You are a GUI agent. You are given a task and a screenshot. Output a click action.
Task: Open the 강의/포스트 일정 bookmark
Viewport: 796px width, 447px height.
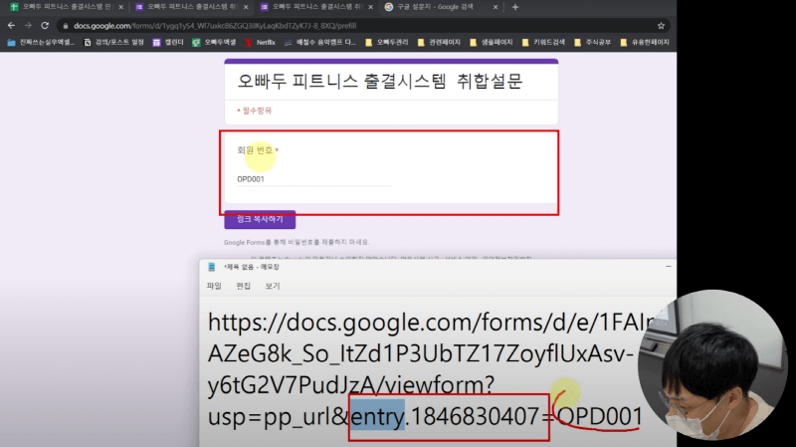(113, 42)
